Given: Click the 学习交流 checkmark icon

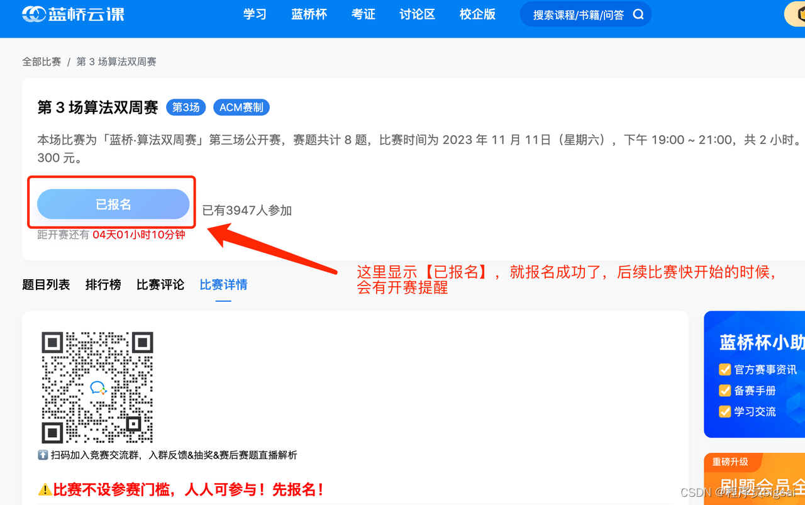Looking at the screenshot, I should (724, 411).
